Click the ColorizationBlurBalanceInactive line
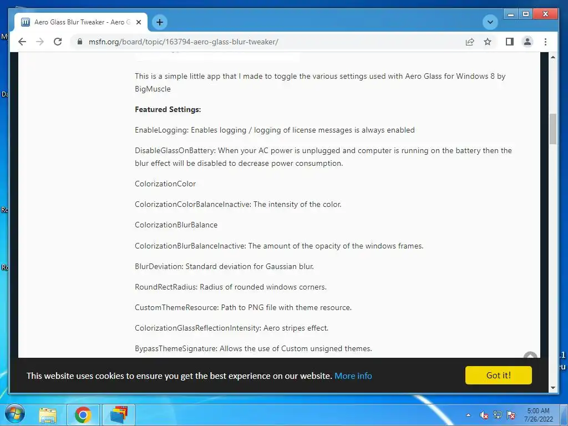The height and width of the screenshot is (426, 568). [279, 246]
